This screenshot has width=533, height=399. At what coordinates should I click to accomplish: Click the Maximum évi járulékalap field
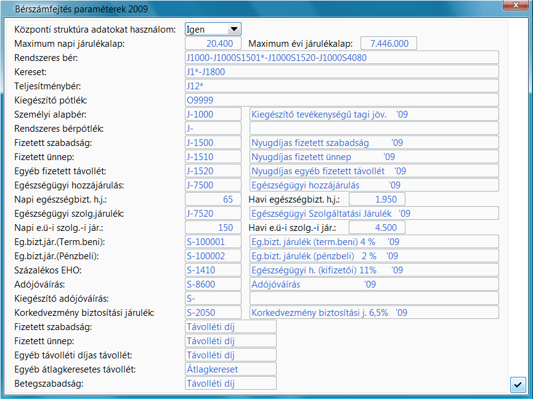click(x=389, y=43)
